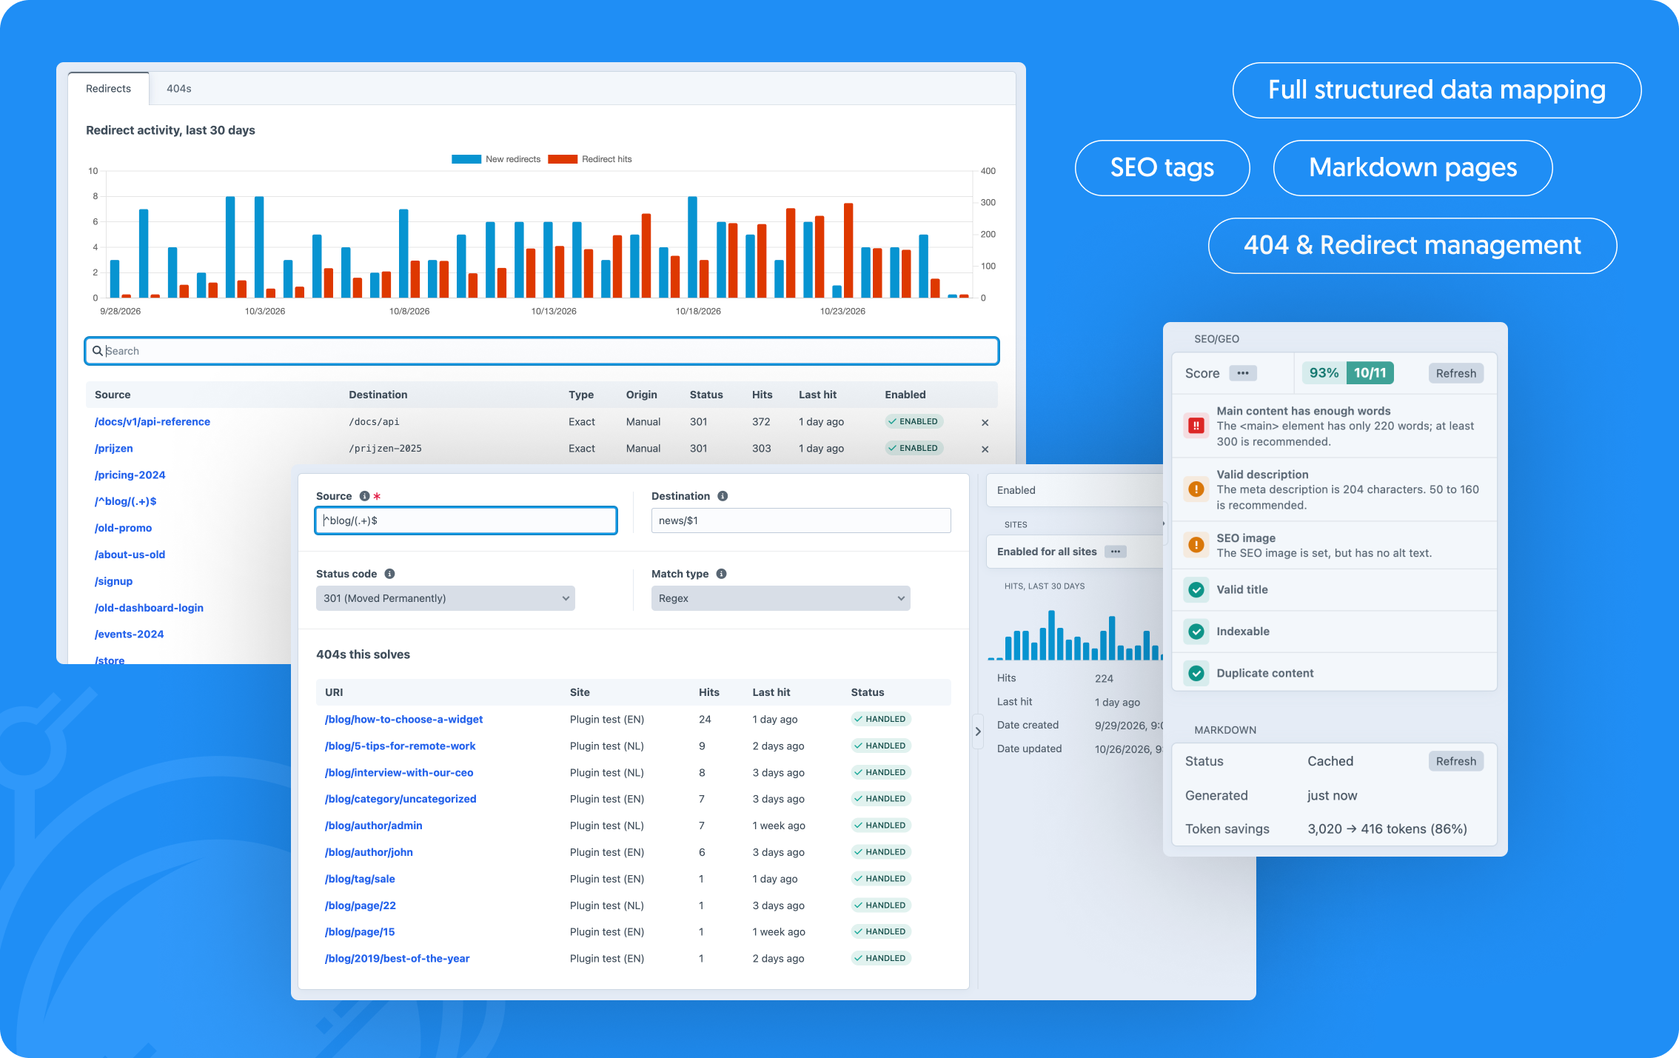Refresh the SEO/GEO score
The width and height of the screenshot is (1679, 1058).
click(1455, 373)
